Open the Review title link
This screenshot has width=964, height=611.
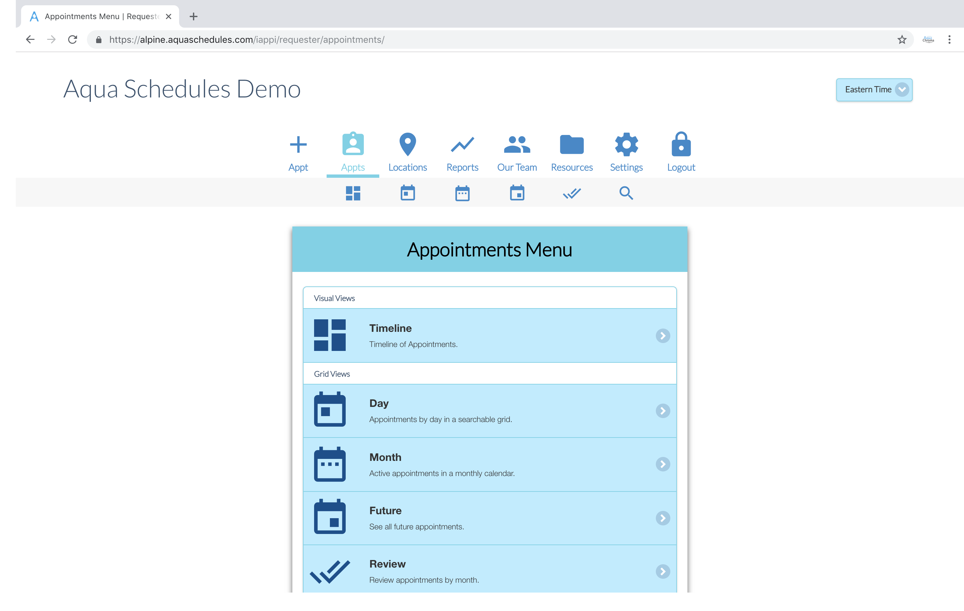(387, 564)
